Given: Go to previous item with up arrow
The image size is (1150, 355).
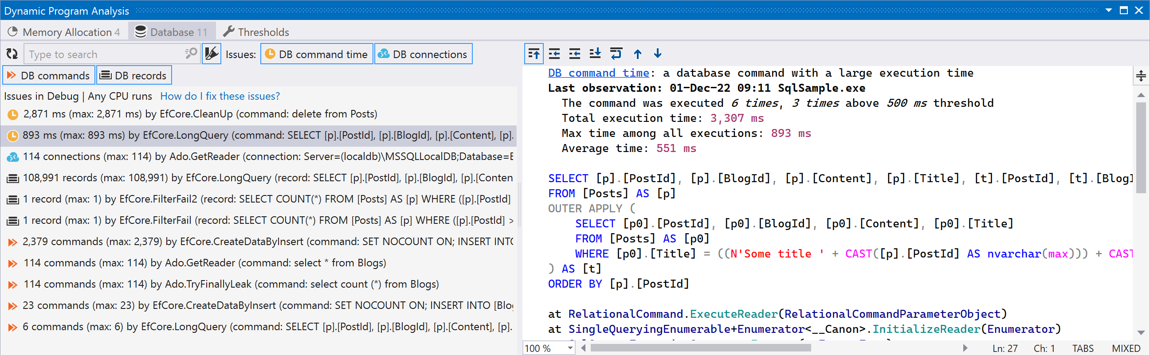Looking at the screenshot, I should (637, 54).
